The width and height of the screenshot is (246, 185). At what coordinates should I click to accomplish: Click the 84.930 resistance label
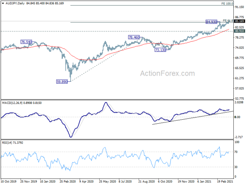point(211,22)
